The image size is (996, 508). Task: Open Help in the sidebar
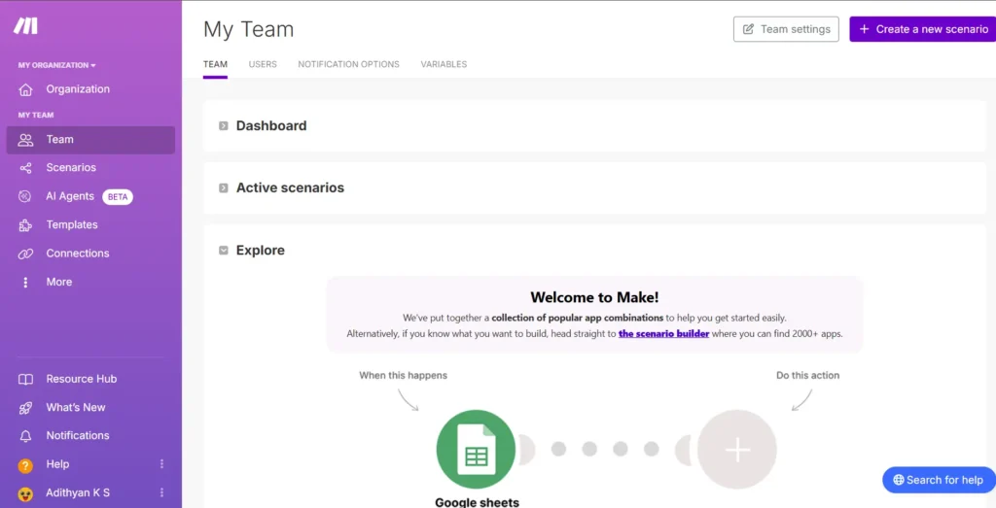(57, 464)
